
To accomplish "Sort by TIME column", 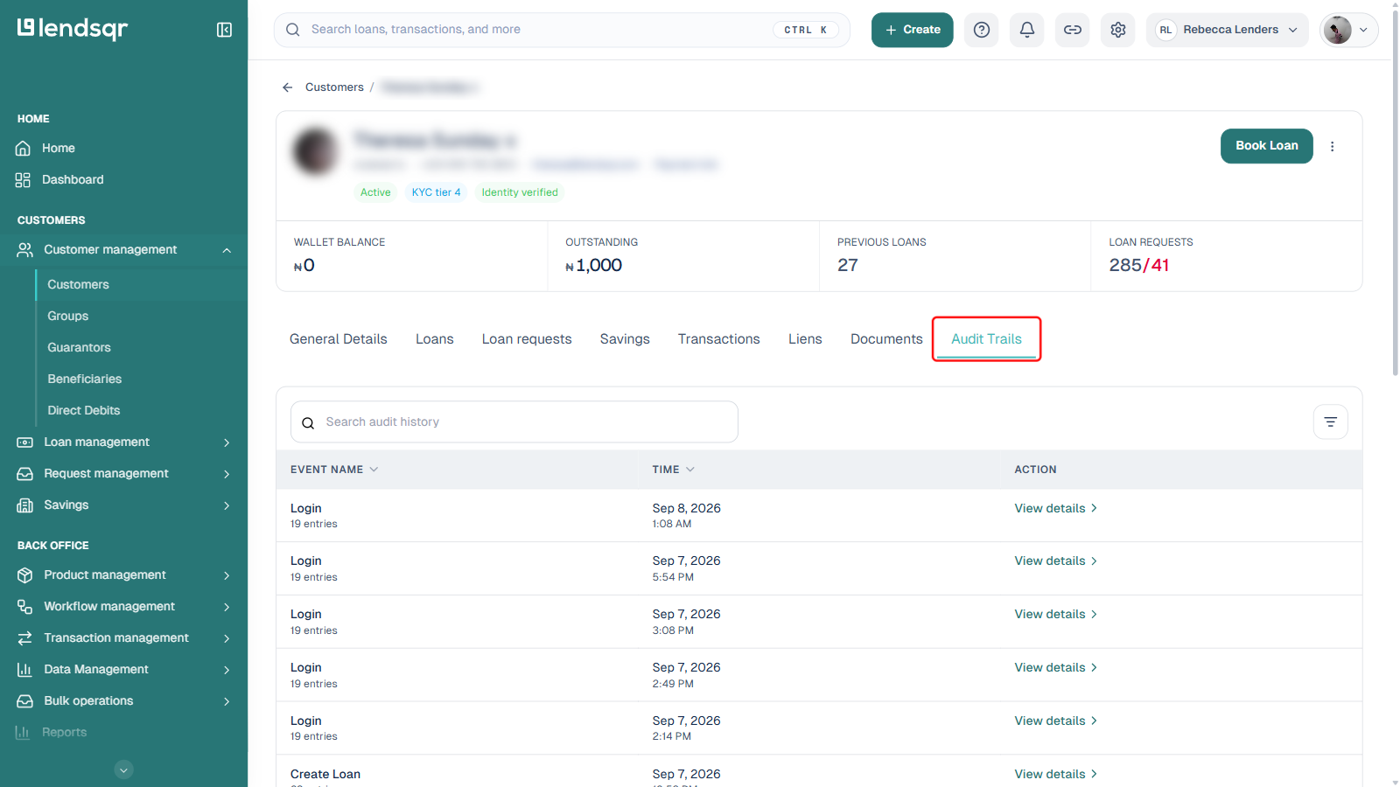I will pyautogui.click(x=673, y=470).
